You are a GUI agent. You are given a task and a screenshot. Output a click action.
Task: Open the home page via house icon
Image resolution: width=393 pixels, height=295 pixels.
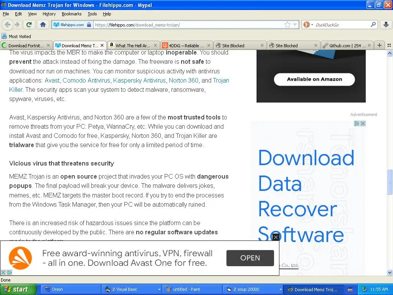43,25
